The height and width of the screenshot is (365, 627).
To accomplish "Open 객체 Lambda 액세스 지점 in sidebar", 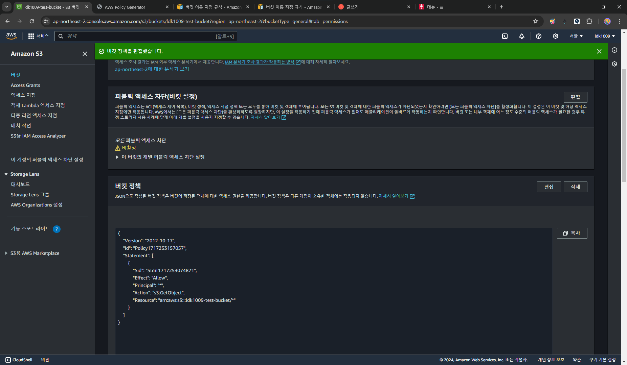I will [x=38, y=105].
